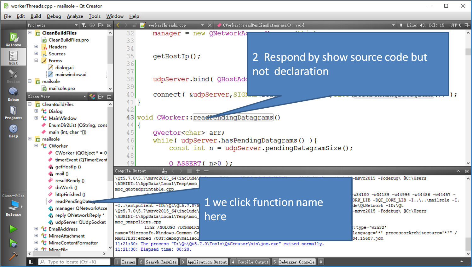Open the Debug mode in sidebar
The width and height of the screenshot is (472, 267).
pos(13,94)
